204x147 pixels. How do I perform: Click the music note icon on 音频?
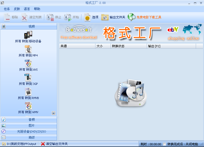(4, 119)
